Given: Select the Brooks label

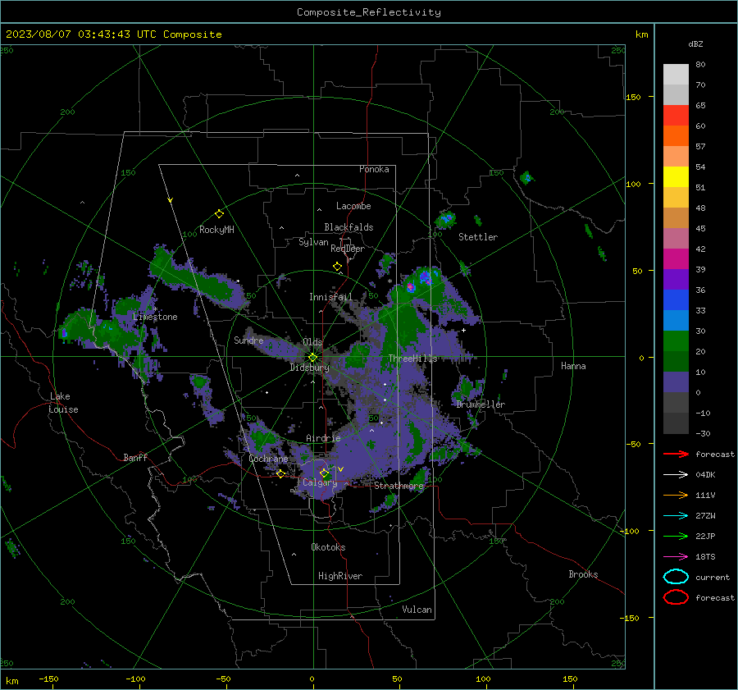Looking at the screenshot, I should tap(583, 574).
